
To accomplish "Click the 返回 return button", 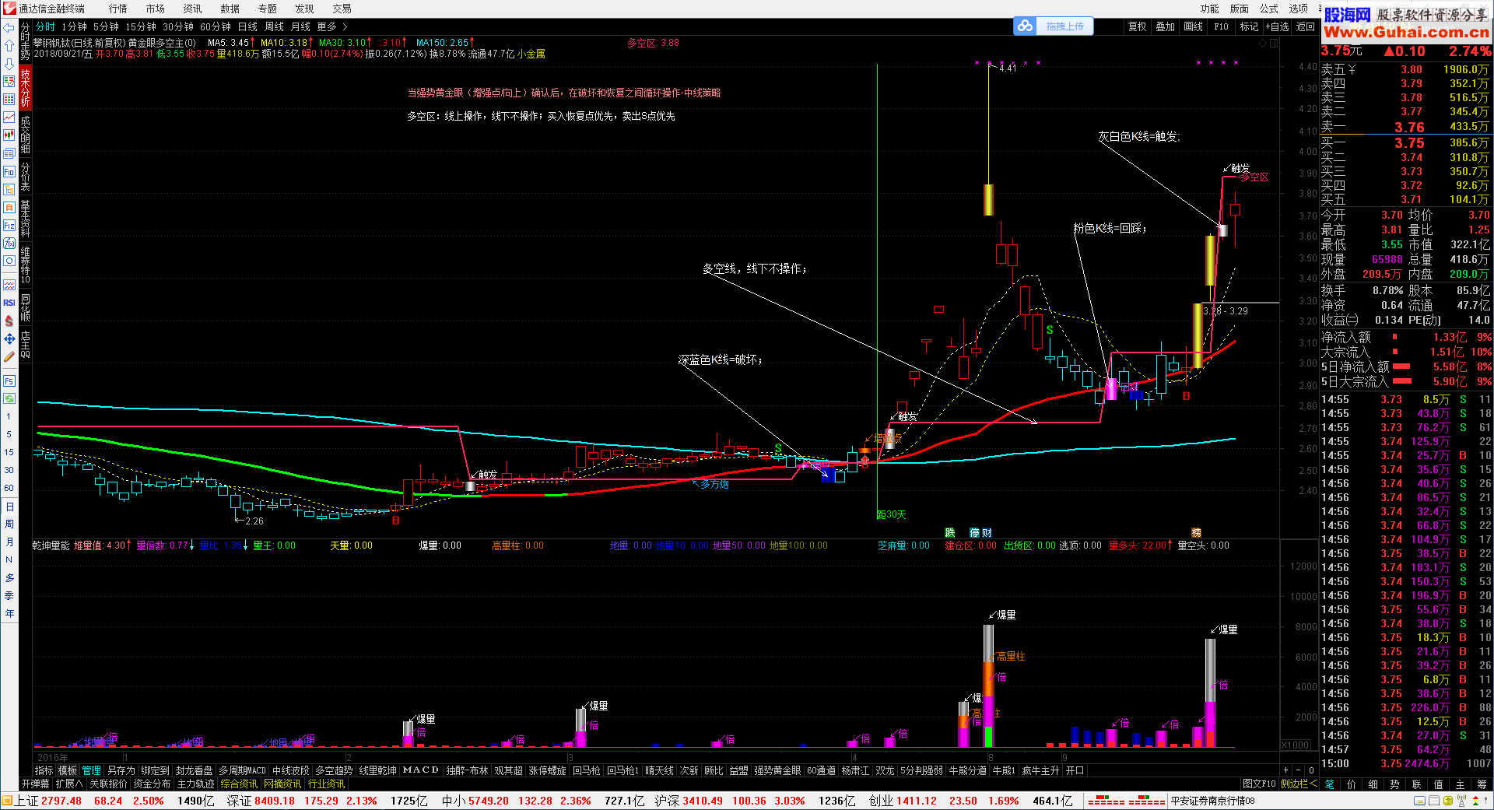I will coord(1305,26).
